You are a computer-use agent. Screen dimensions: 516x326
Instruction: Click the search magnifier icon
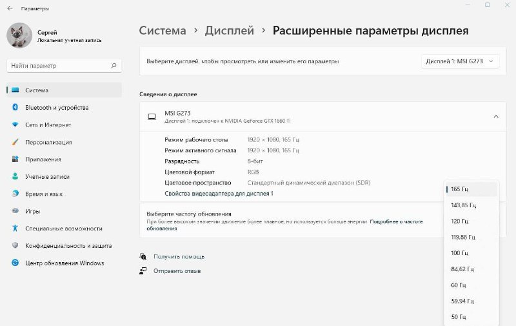pyautogui.click(x=114, y=66)
